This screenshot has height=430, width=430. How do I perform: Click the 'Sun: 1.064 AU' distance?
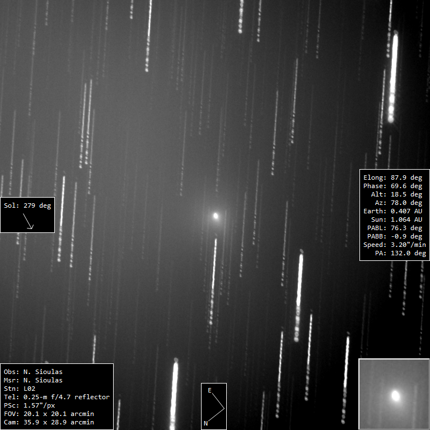[396, 219]
